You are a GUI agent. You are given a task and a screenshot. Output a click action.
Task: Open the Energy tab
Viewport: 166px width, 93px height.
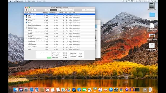point(60,10)
